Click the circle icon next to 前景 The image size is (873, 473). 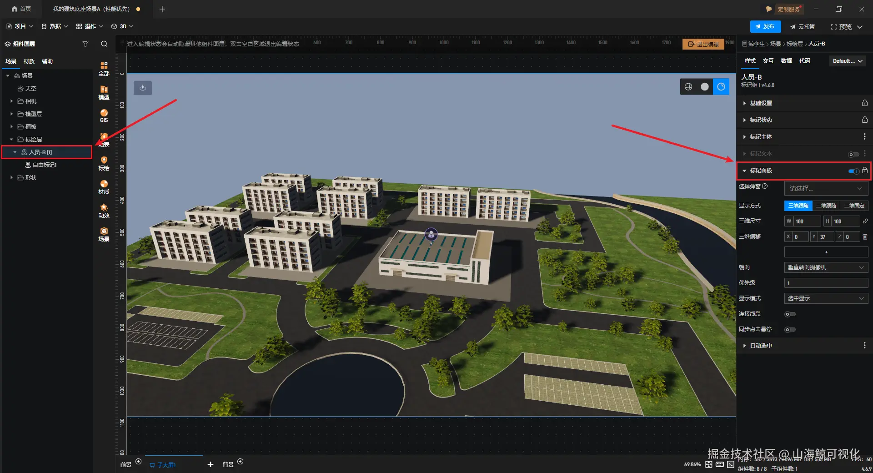tap(139, 462)
